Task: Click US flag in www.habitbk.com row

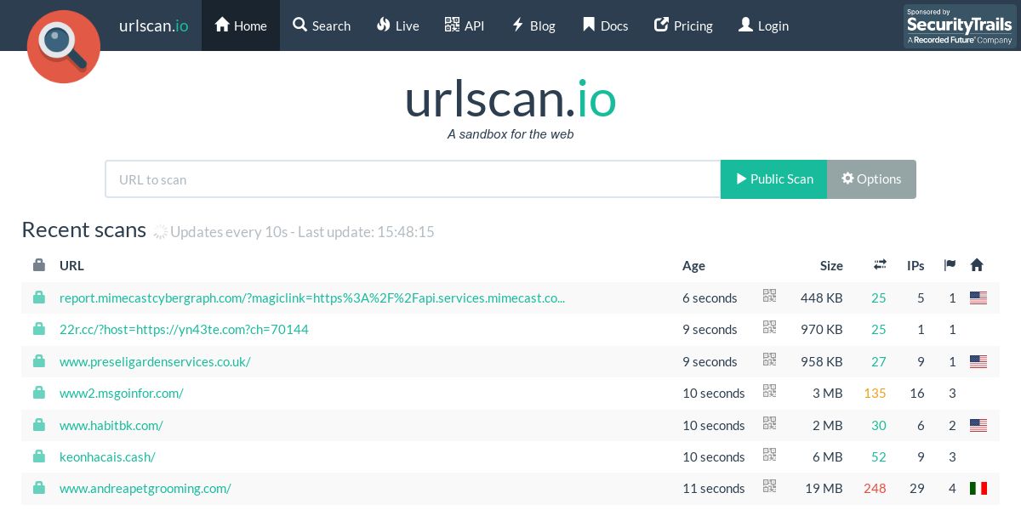Action: coord(978,425)
